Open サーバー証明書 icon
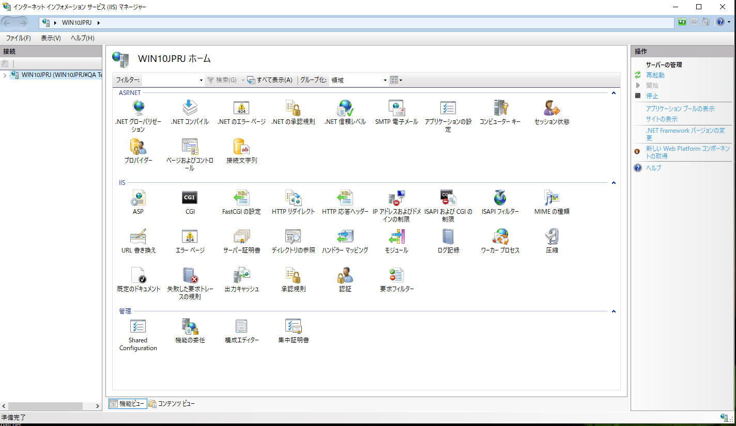Viewport: 736px width, 426px height. (x=241, y=237)
